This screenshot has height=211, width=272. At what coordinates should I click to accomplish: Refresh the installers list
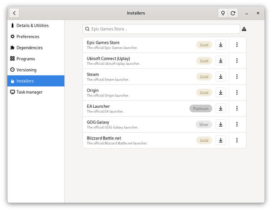(233, 13)
